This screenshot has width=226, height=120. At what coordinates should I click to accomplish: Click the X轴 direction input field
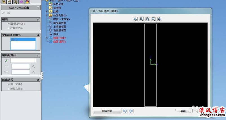[21, 66]
